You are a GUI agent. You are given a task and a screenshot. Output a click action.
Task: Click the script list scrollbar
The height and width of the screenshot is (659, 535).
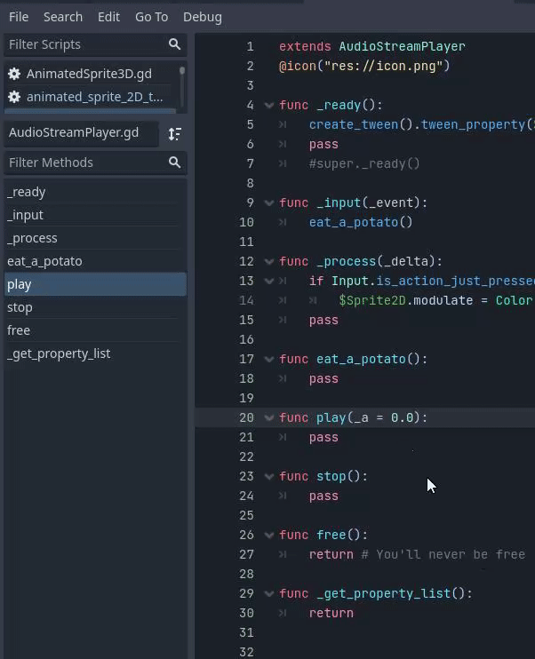(x=182, y=86)
